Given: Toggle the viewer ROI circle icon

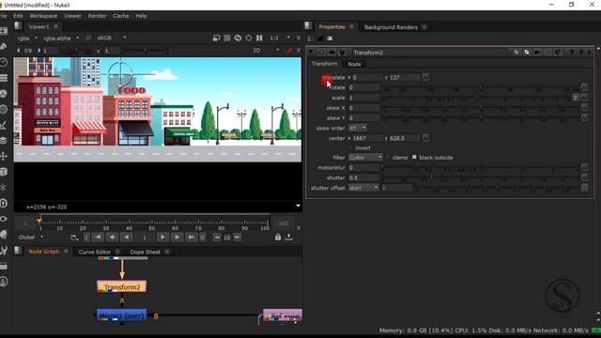Looking at the screenshot, I should (249, 38).
